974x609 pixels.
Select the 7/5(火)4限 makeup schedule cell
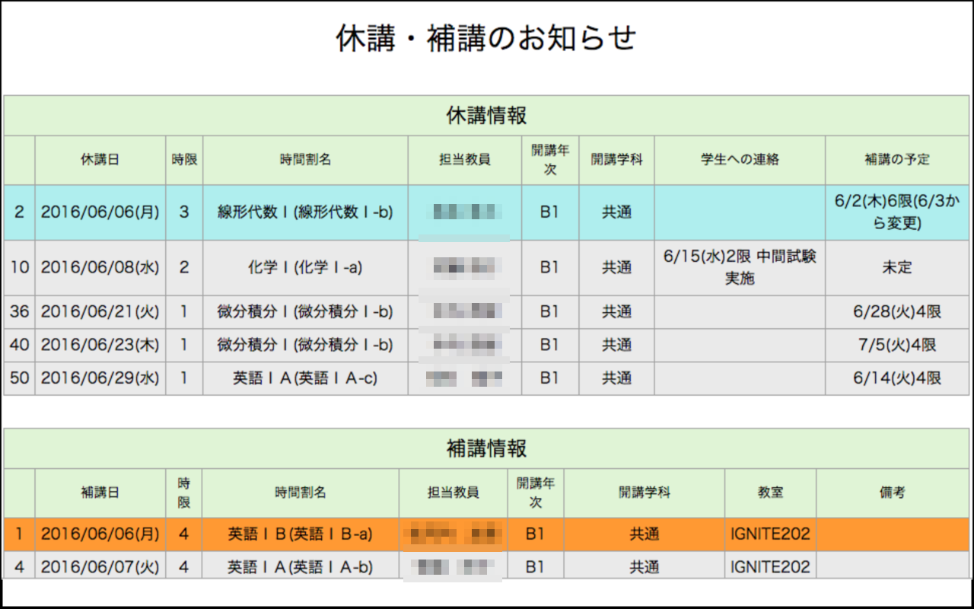tap(897, 345)
